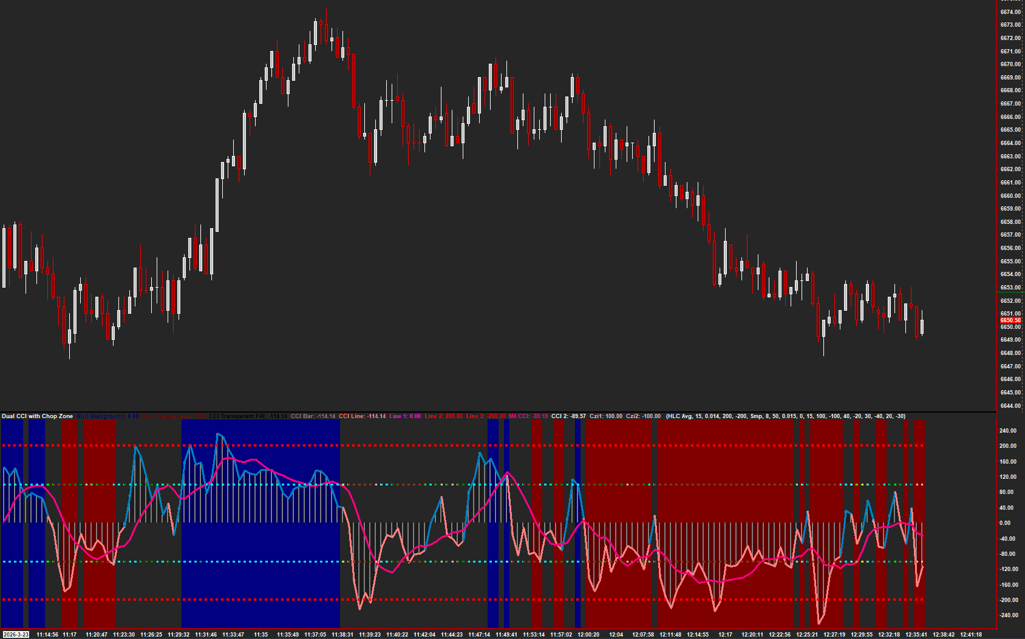Image resolution: width=1025 pixels, height=639 pixels.
Task: Click the red current price tag 6650.50
Action: pyautogui.click(x=1010, y=320)
